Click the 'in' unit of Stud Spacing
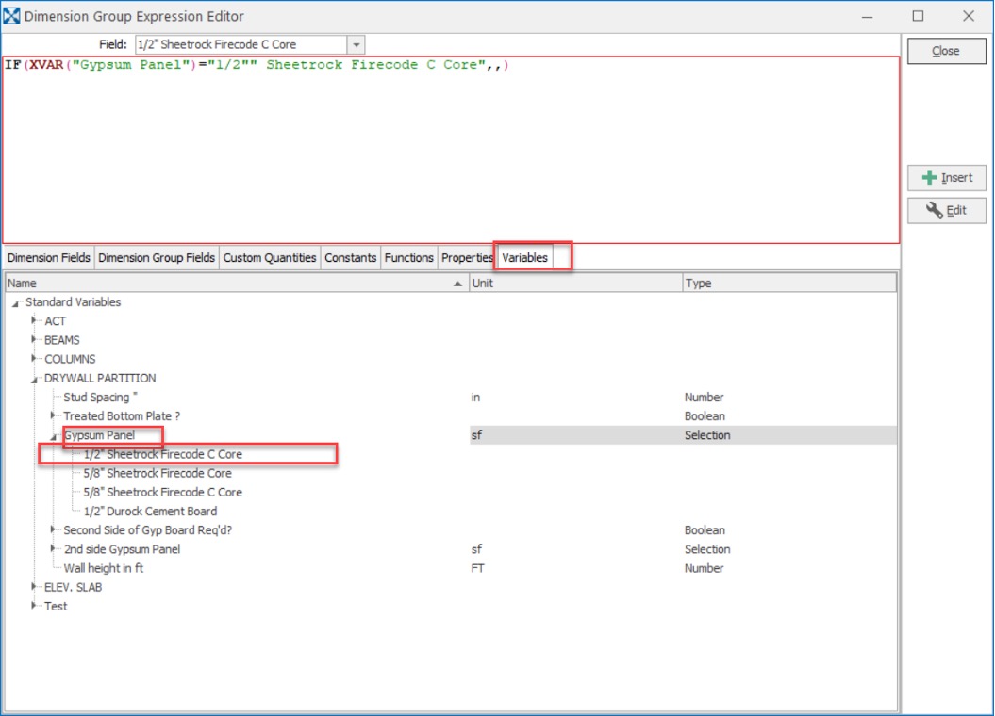This screenshot has width=995, height=716. [475, 398]
